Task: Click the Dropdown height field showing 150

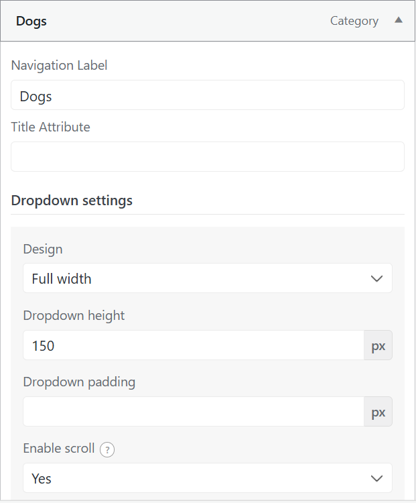Action: coord(194,345)
